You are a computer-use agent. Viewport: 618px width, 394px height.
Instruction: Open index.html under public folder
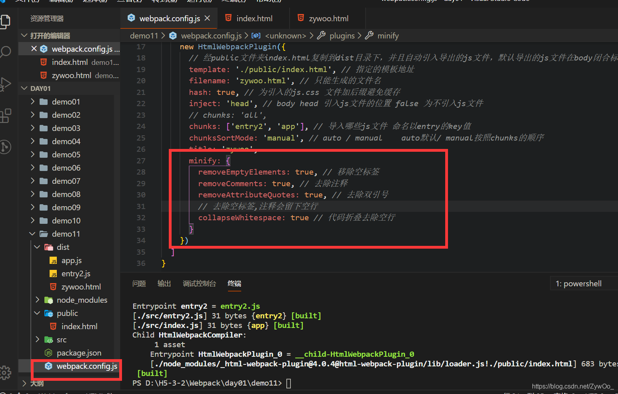click(x=78, y=326)
